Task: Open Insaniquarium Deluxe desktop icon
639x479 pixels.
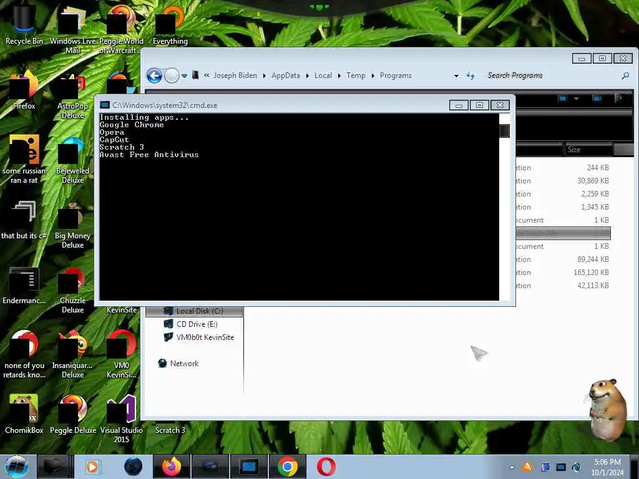Action: [72, 354]
